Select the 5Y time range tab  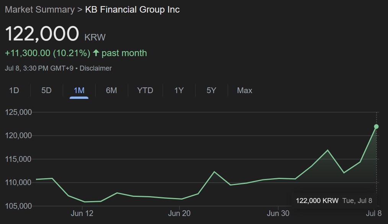point(211,90)
